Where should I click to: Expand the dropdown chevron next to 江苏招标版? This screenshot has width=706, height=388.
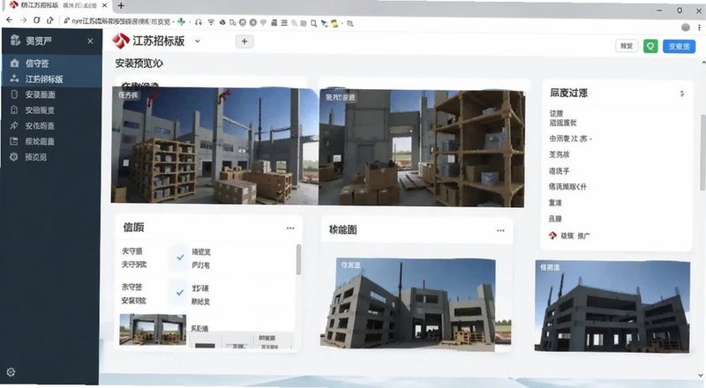click(197, 41)
